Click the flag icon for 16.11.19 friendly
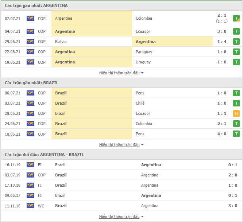 30,165
